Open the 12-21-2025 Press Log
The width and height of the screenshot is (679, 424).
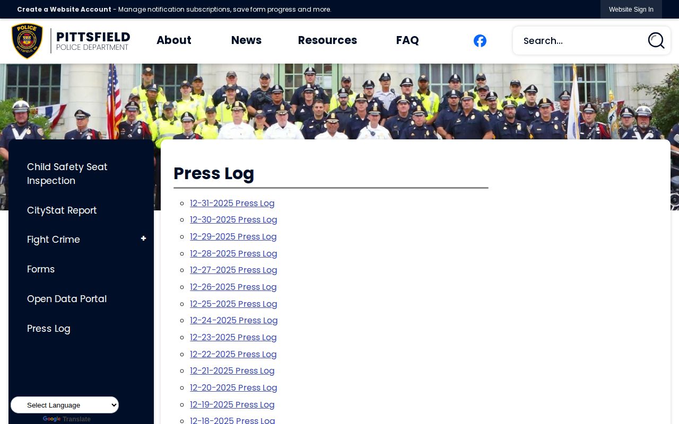[x=232, y=371]
